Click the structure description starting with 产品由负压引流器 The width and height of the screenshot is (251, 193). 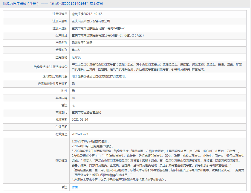click(x=157, y=67)
